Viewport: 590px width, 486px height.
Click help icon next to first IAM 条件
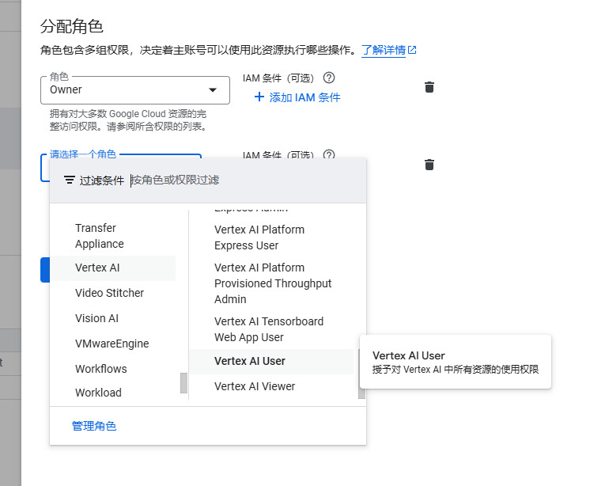(329, 78)
